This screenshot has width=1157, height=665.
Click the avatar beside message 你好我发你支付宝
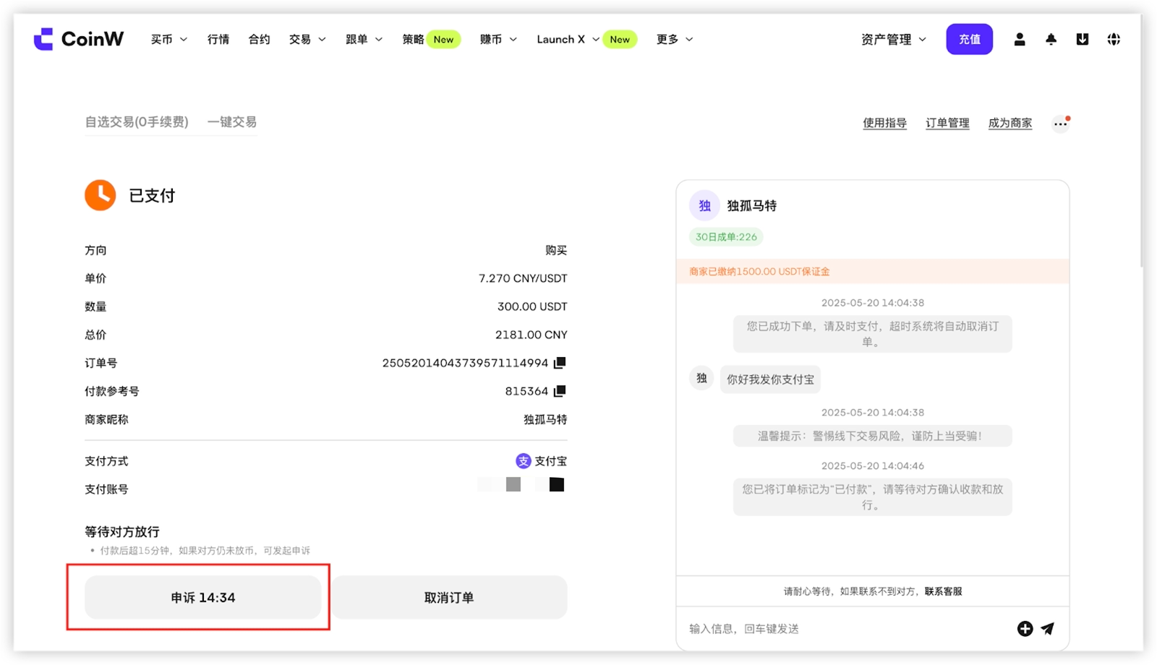coord(701,378)
